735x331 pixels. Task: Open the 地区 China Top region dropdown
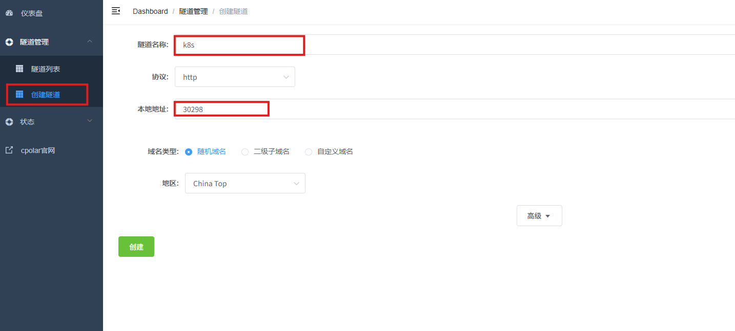245,183
